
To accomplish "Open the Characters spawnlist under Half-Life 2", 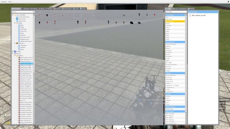I will click(x=24, y=46).
